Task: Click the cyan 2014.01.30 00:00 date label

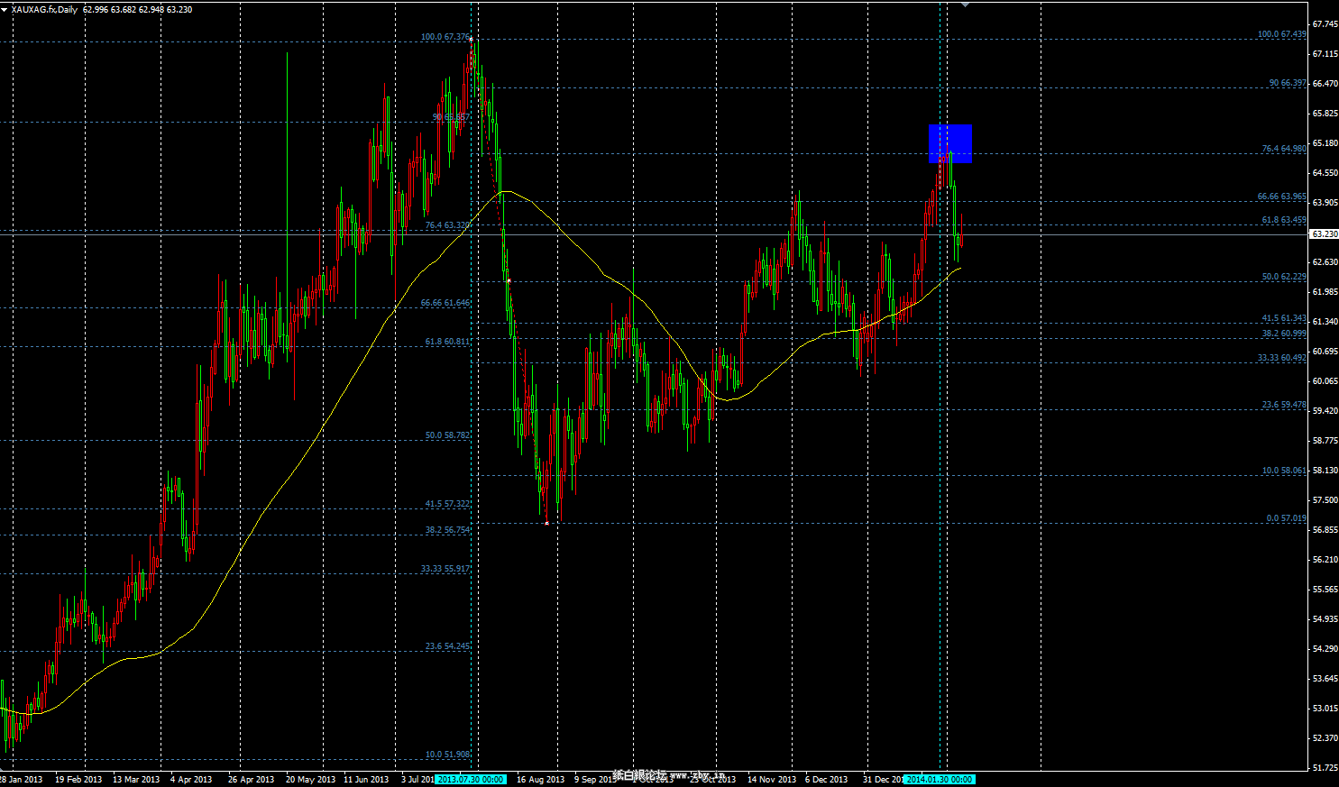Action: click(939, 779)
